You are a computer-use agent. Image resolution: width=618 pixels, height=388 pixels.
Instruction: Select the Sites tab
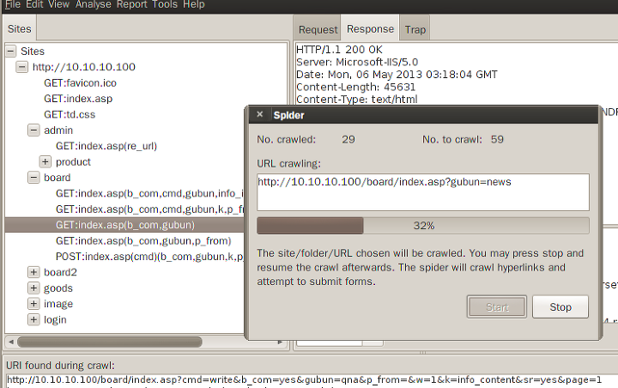(19, 29)
